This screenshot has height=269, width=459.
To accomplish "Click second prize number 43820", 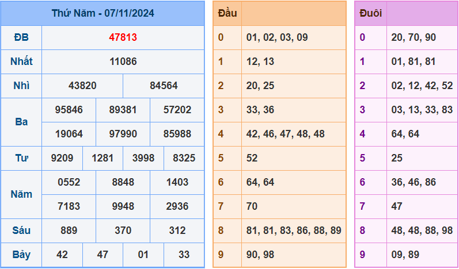I will click(x=82, y=86).
